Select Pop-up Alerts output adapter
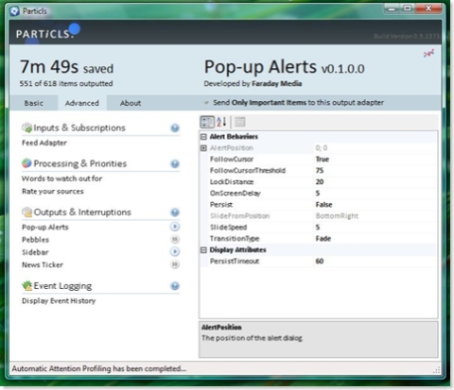 coord(45,227)
